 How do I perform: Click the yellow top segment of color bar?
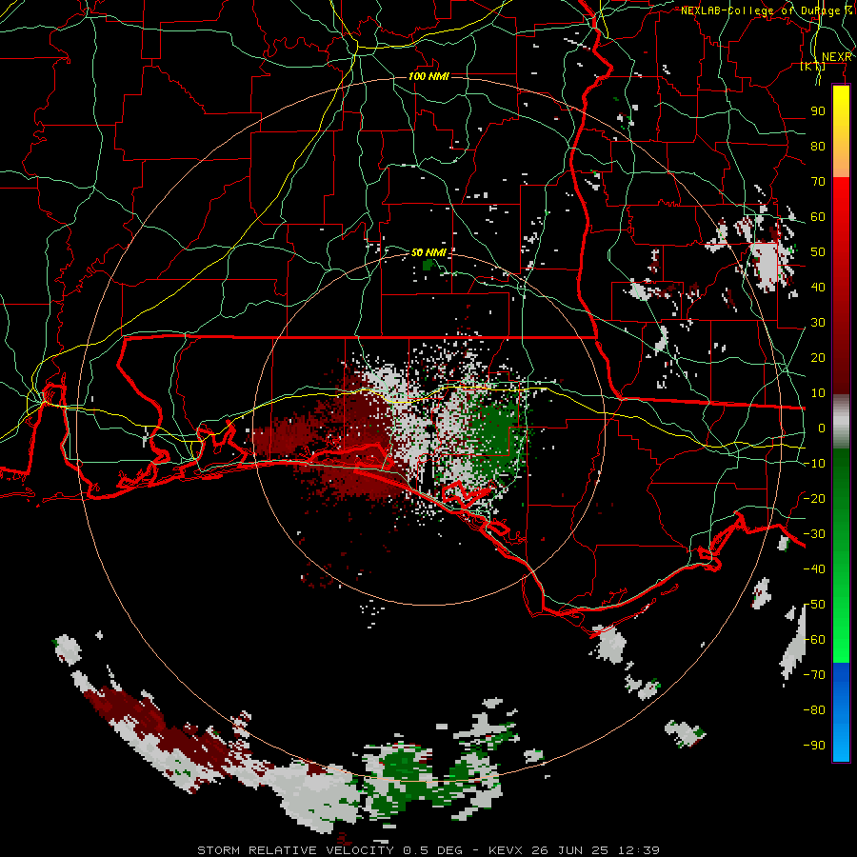point(841,131)
